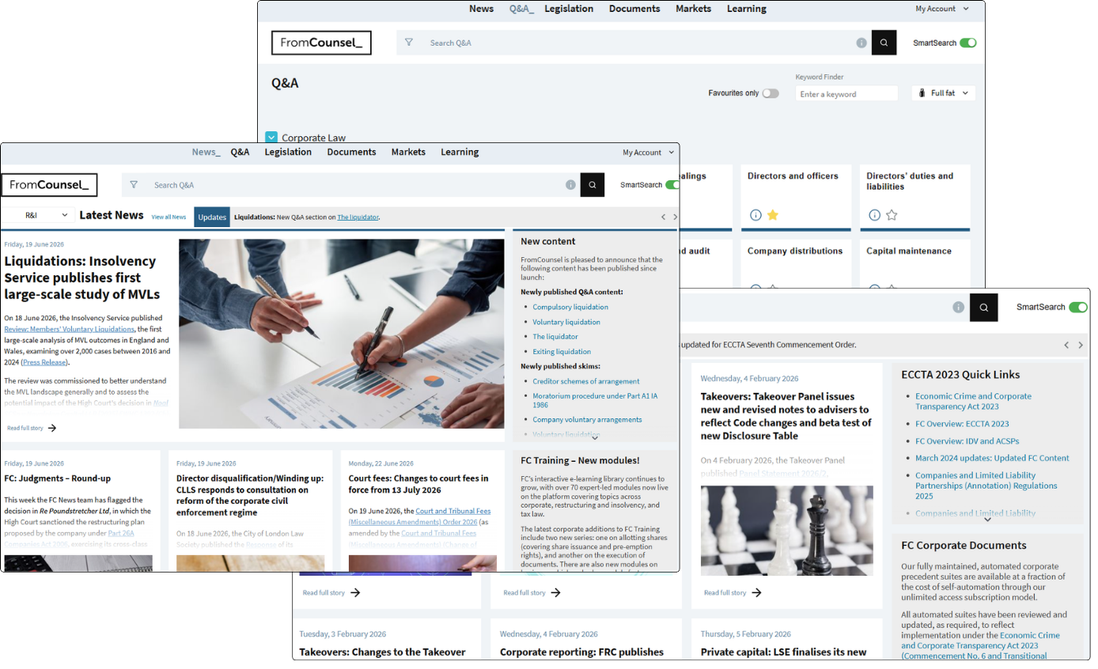1098x669 pixels.
Task: Open Legislation menu in News window
Action: pos(288,152)
